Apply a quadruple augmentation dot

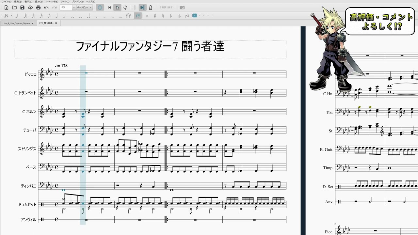click(121, 17)
